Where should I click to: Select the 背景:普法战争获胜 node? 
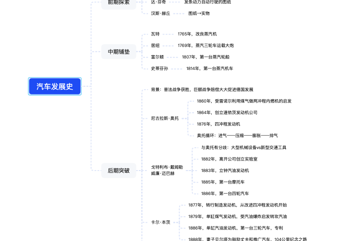click(x=202, y=90)
